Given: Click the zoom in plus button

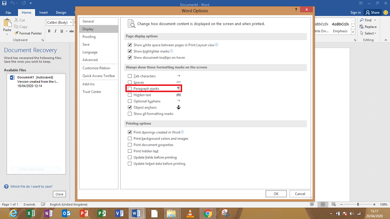Looking at the screenshot, I should click(374, 205).
